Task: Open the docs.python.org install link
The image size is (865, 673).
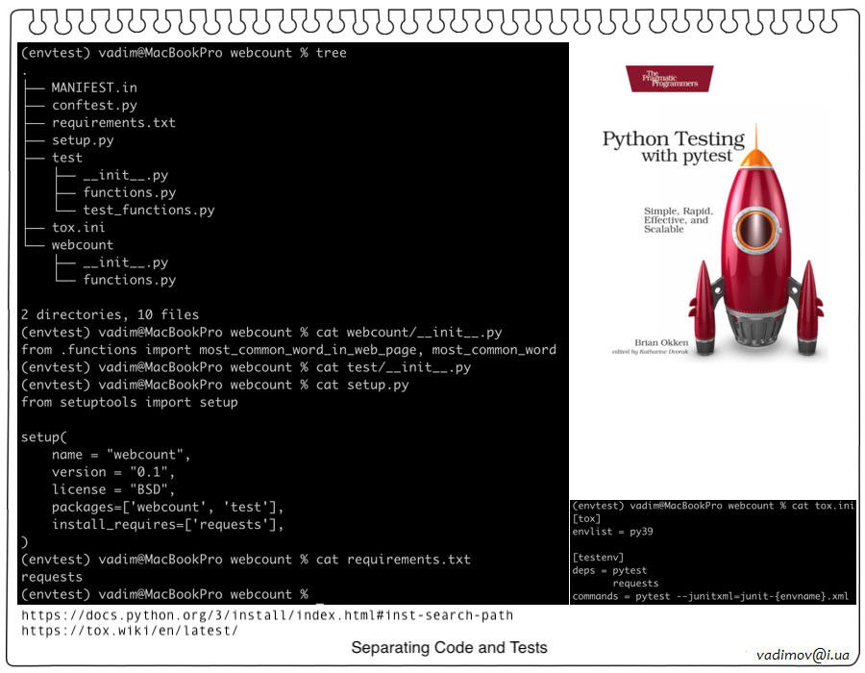Action: (x=267, y=615)
